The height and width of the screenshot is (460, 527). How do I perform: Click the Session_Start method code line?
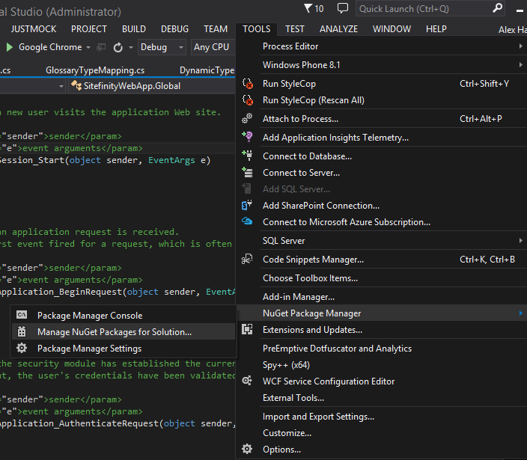[x=106, y=160]
